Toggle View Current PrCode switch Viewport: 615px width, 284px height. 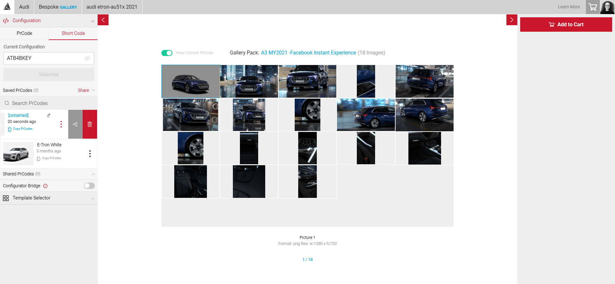pyautogui.click(x=167, y=53)
